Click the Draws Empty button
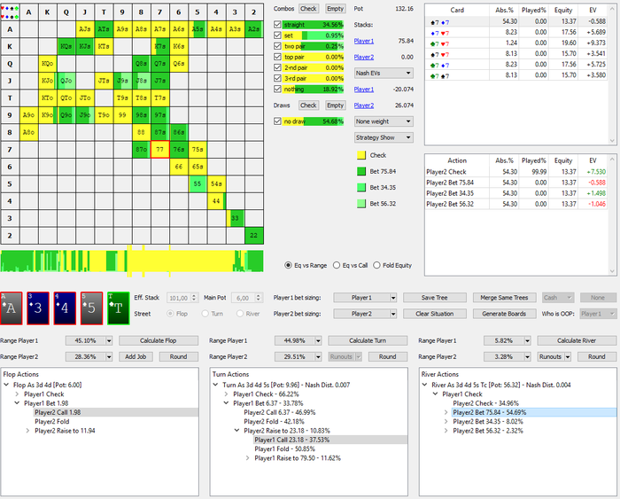620x499 pixels. click(x=336, y=105)
